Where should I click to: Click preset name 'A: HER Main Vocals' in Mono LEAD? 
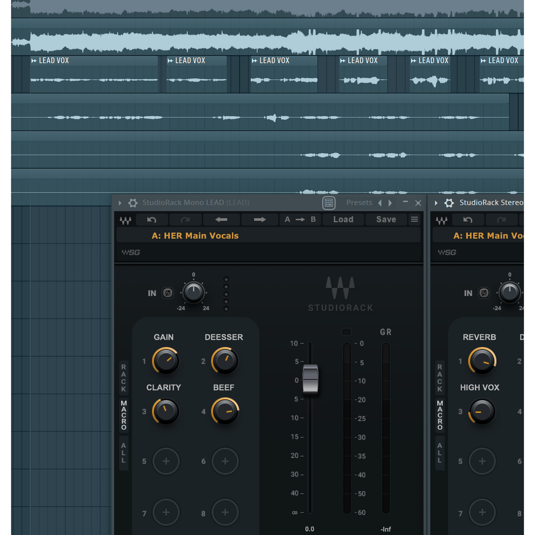[195, 236]
